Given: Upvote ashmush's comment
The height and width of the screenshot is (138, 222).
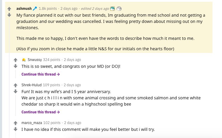Looking at the screenshot, I should (x=9, y=9).
